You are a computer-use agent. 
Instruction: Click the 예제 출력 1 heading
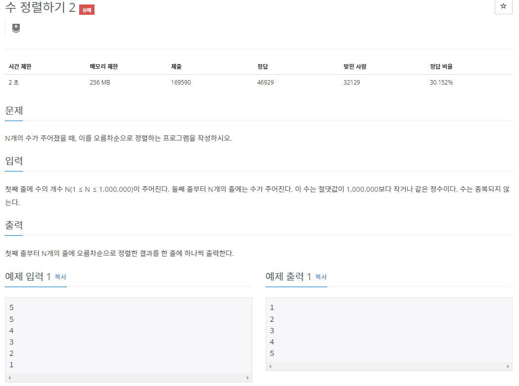click(288, 276)
